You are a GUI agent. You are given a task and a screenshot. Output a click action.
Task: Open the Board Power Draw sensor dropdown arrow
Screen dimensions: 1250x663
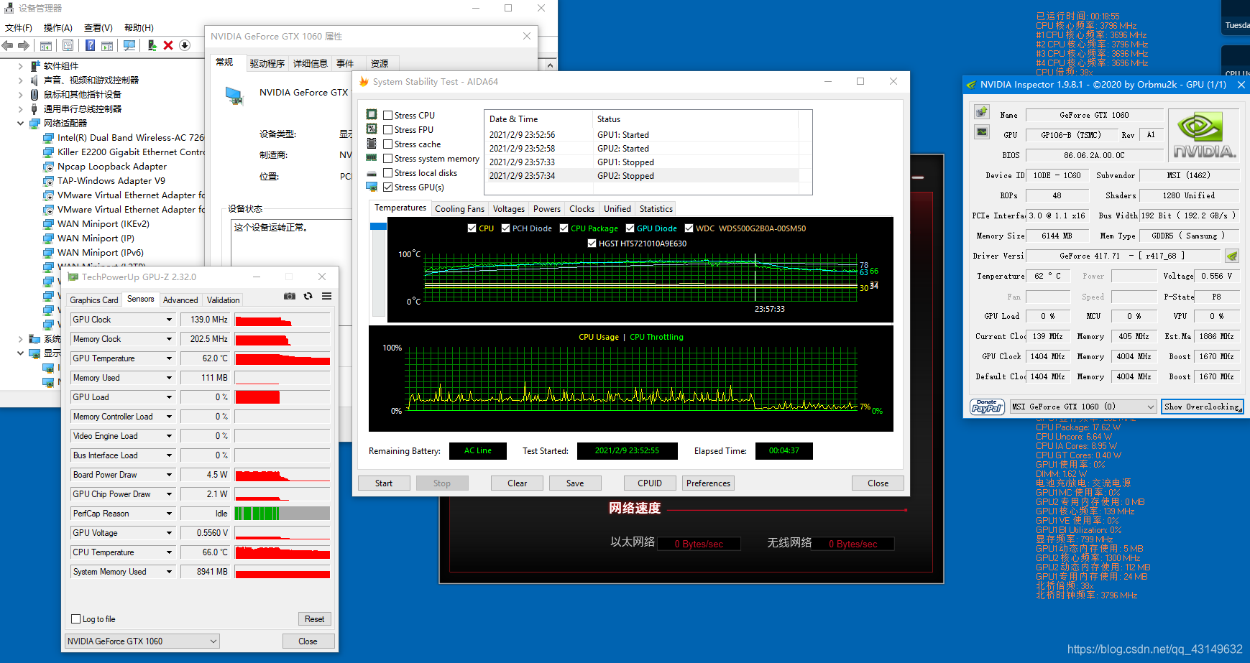click(x=170, y=475)
